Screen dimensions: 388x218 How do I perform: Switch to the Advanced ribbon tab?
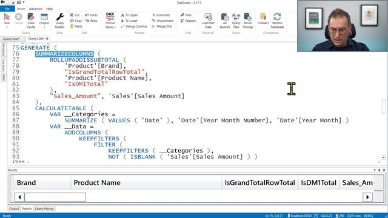(36, 8)
